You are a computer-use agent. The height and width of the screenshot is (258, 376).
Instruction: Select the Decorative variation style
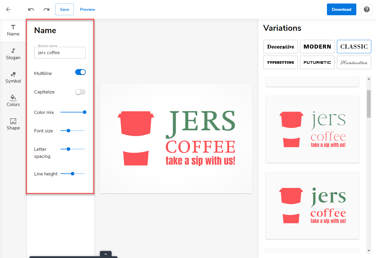coord(281,47)
